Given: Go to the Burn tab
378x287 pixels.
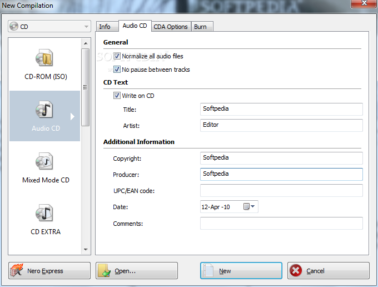Looking at the screenshot, I should click(202, 27).
